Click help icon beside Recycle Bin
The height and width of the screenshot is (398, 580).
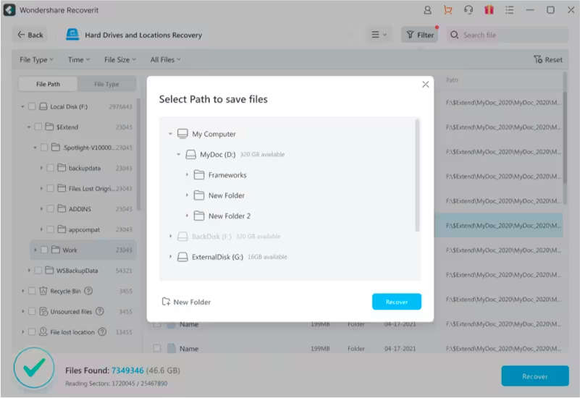click(88, 291)
